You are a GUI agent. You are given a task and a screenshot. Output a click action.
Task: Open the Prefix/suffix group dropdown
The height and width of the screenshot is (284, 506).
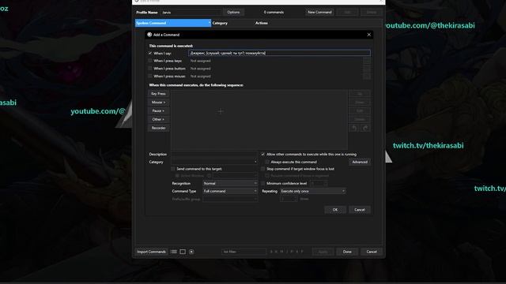(230, 199)
